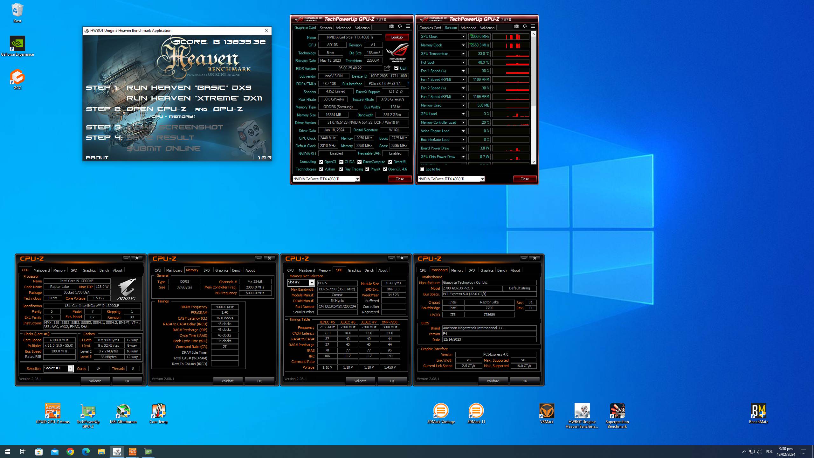Launch CPUID CPU-Z Aorus shortcut
The width and height of the screenshot is (814, 458).
(x=53, y=413)
